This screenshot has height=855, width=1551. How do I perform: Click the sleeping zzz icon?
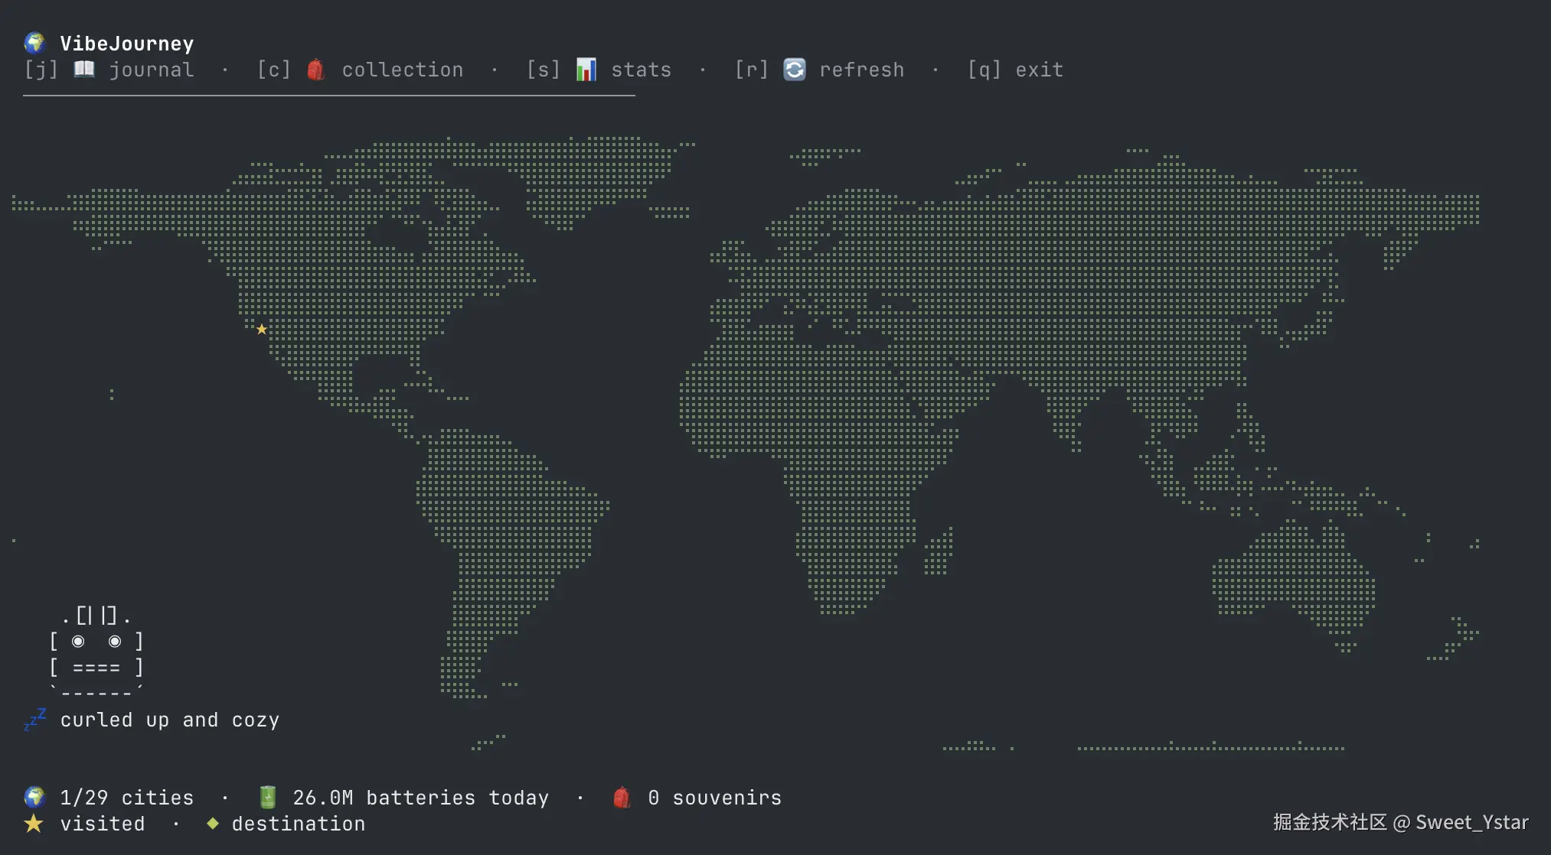point(35,720)
